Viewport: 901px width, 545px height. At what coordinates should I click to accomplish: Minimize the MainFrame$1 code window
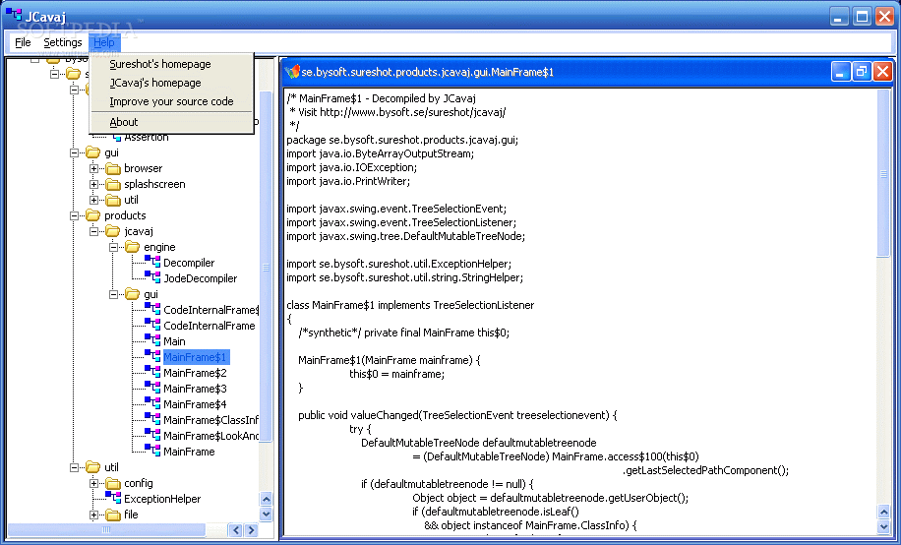click(841, 72)
